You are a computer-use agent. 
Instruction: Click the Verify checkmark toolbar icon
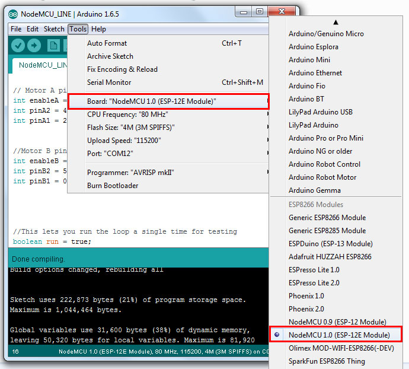[18, 46]
